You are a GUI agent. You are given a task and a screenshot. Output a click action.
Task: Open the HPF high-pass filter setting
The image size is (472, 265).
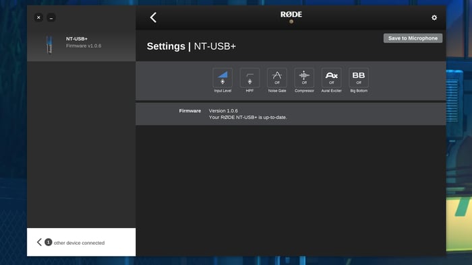pyautogui.click(x=249, y=78)
